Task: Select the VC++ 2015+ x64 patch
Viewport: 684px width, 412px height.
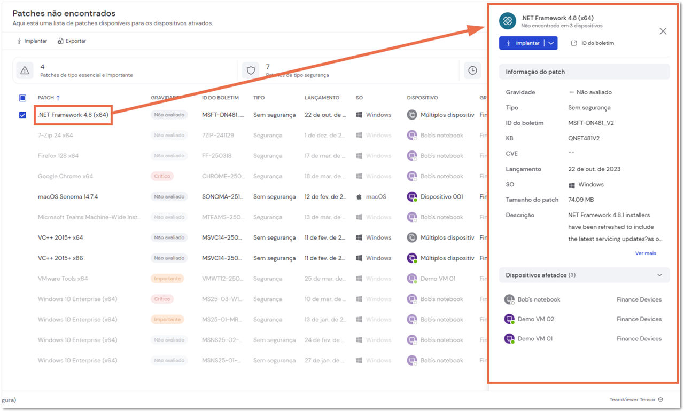Action: click(x=60, y=237)
